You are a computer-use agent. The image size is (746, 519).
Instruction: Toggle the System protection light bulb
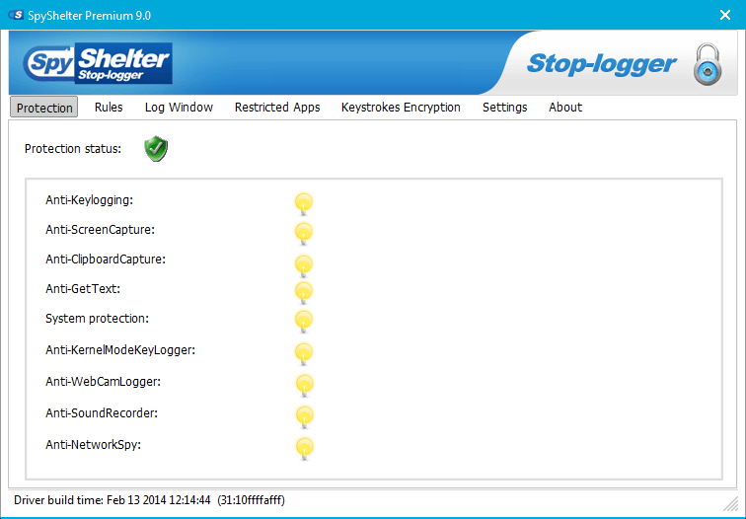[x=304, y=321]
